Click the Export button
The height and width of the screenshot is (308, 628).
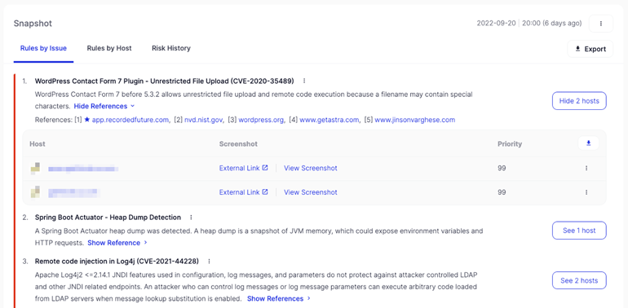[590, 49]
